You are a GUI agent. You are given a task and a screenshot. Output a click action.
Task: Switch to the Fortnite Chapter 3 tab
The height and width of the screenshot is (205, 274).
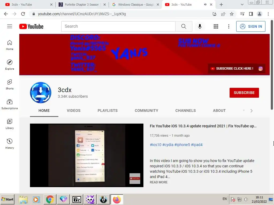click(x=82, y=5)
